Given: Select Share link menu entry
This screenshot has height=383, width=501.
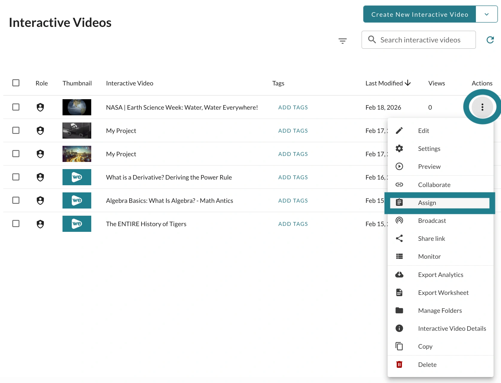Looking at the screenshot, I should point(440,238).
